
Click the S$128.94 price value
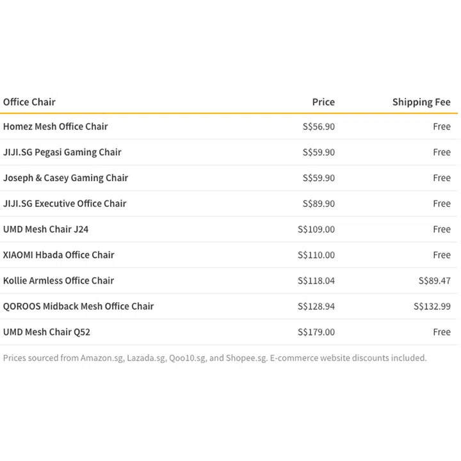(316, 306)
